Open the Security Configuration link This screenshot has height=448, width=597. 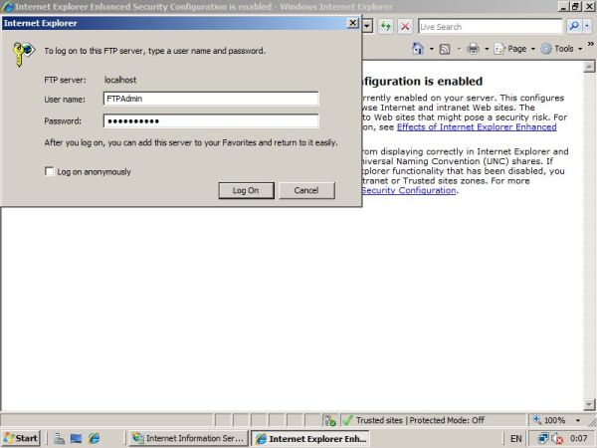pyautogui.click(x=409, y=190)
